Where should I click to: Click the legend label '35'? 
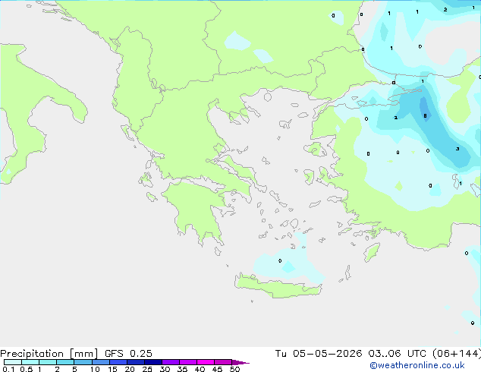coord(182,369)
